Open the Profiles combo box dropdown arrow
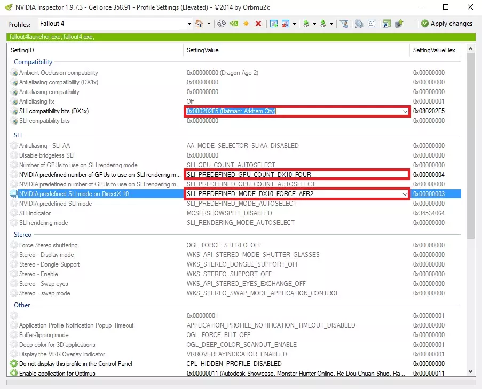The height and width of the screenshot is (389, 482). pos(189,24)
